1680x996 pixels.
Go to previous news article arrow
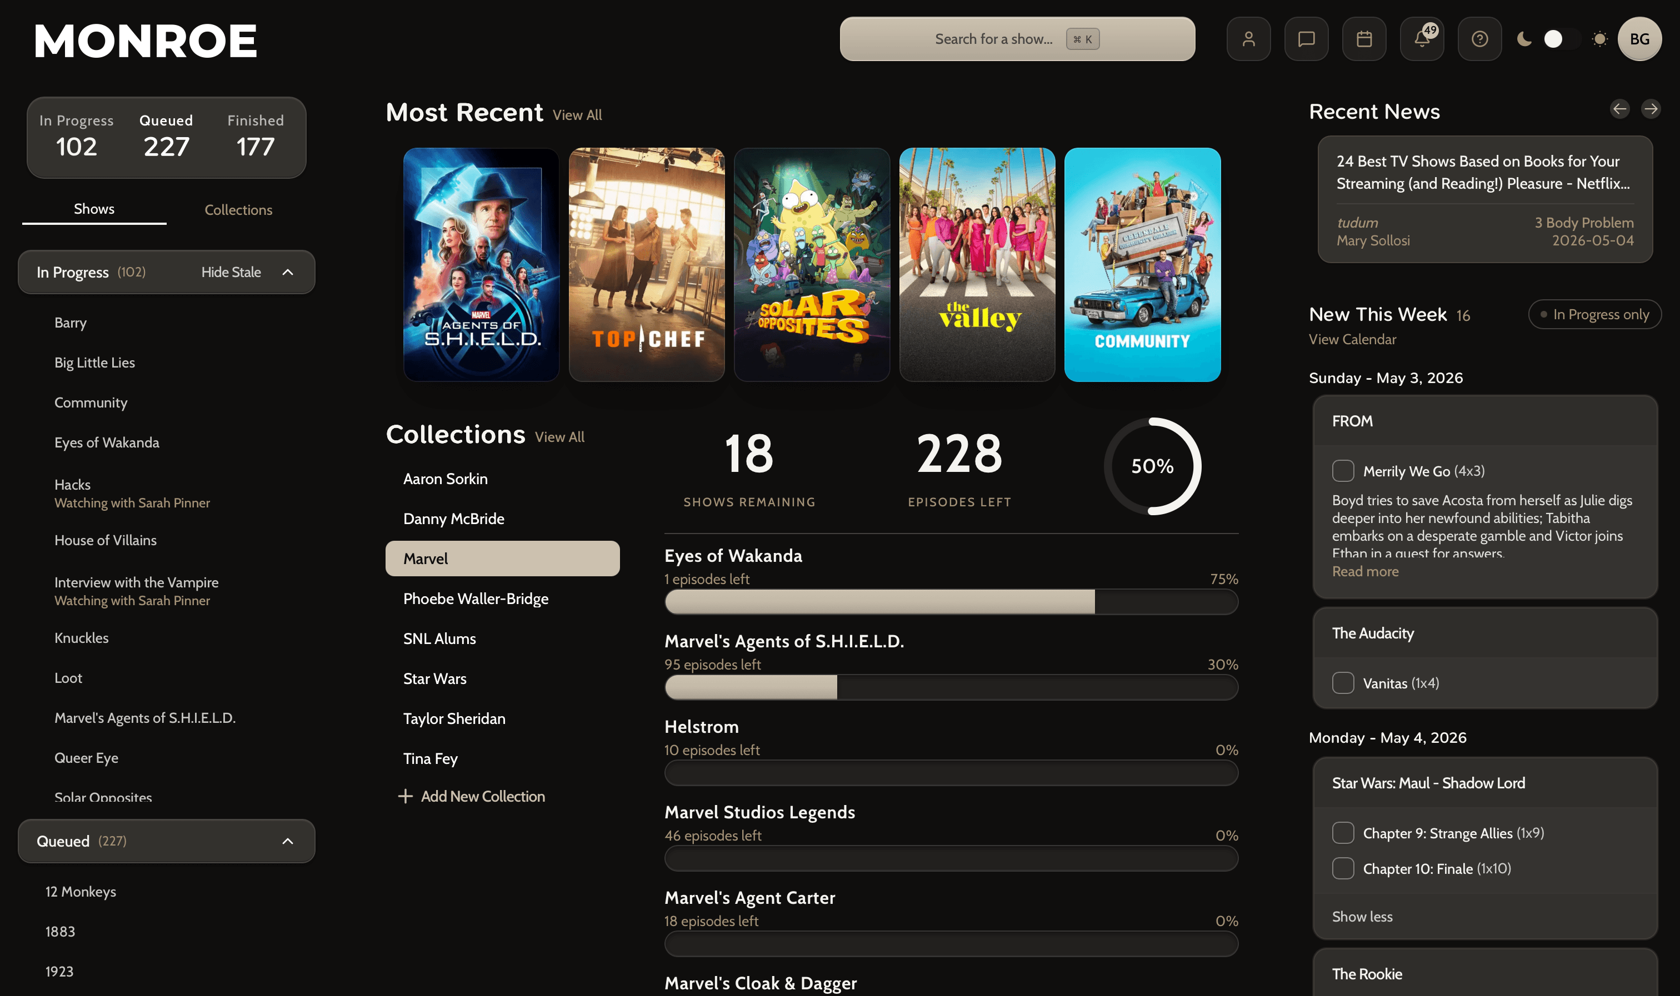pos(1619,109)
